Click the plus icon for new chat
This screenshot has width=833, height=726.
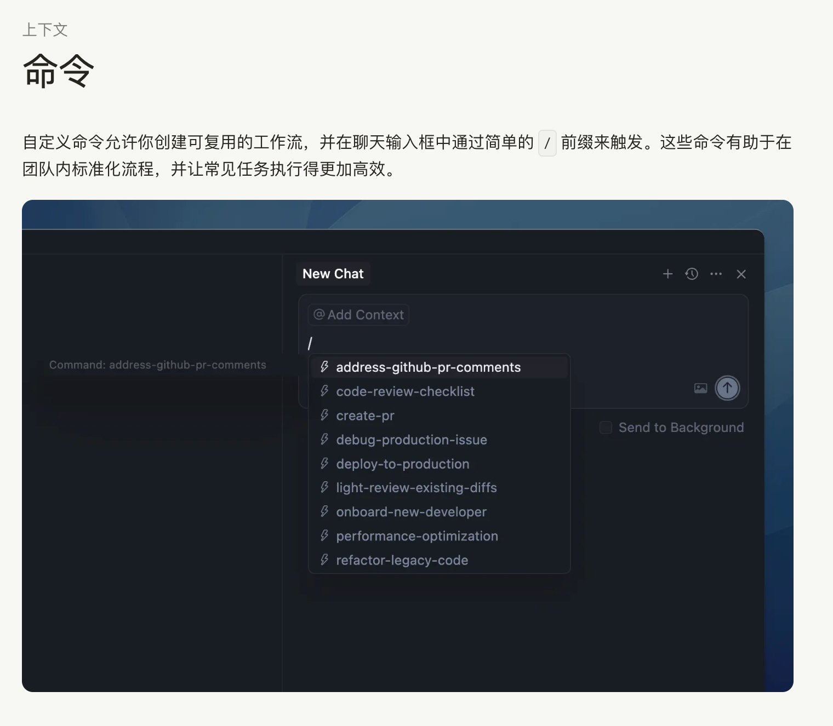click(667, 274)
